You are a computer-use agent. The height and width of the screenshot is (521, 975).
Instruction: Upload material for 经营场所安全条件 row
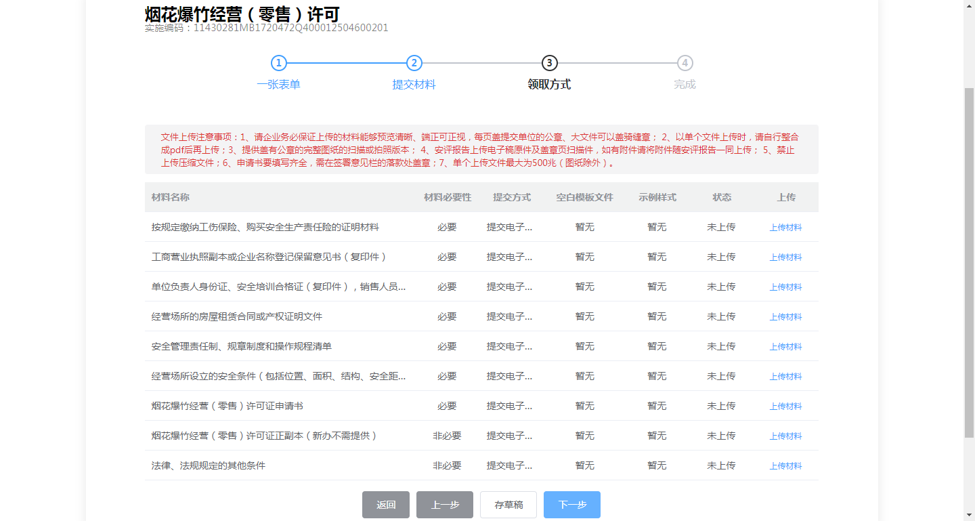(785, 377)
